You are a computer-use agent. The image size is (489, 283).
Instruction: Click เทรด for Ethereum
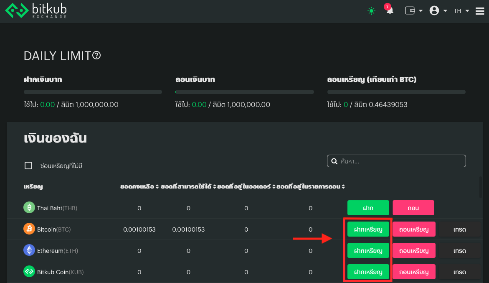coord(459,250)
